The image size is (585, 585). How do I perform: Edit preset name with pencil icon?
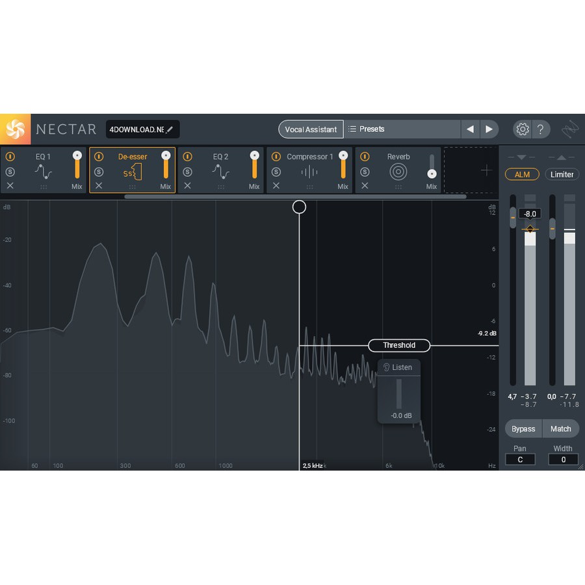(170, 129)
